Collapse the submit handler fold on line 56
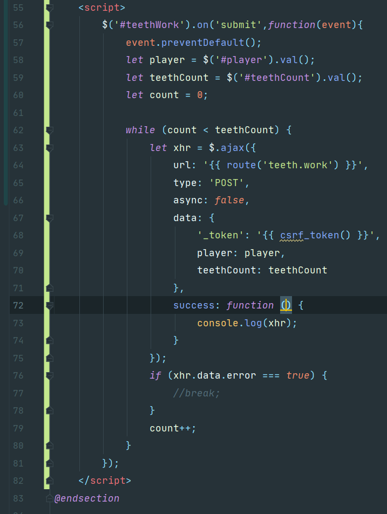 pyautogui.click(x=50, y=25)
